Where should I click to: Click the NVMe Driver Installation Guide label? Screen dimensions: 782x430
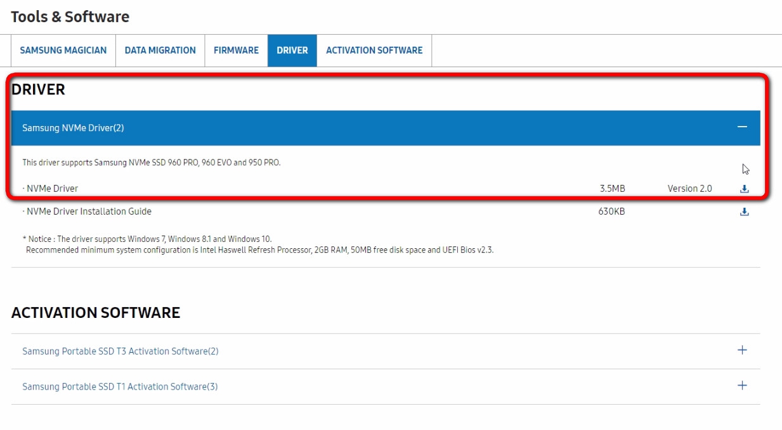[87, 212]
